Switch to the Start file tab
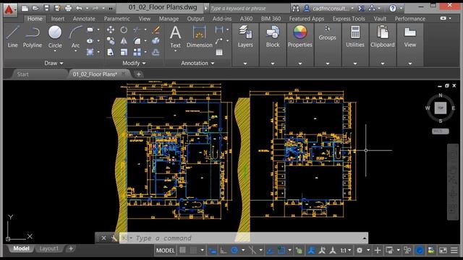Viewport: 463px width, 260px height. click(x=22, y=74)
